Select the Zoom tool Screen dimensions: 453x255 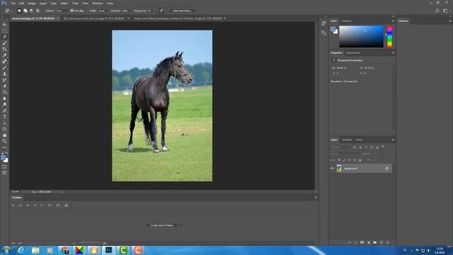coord(4,141)
